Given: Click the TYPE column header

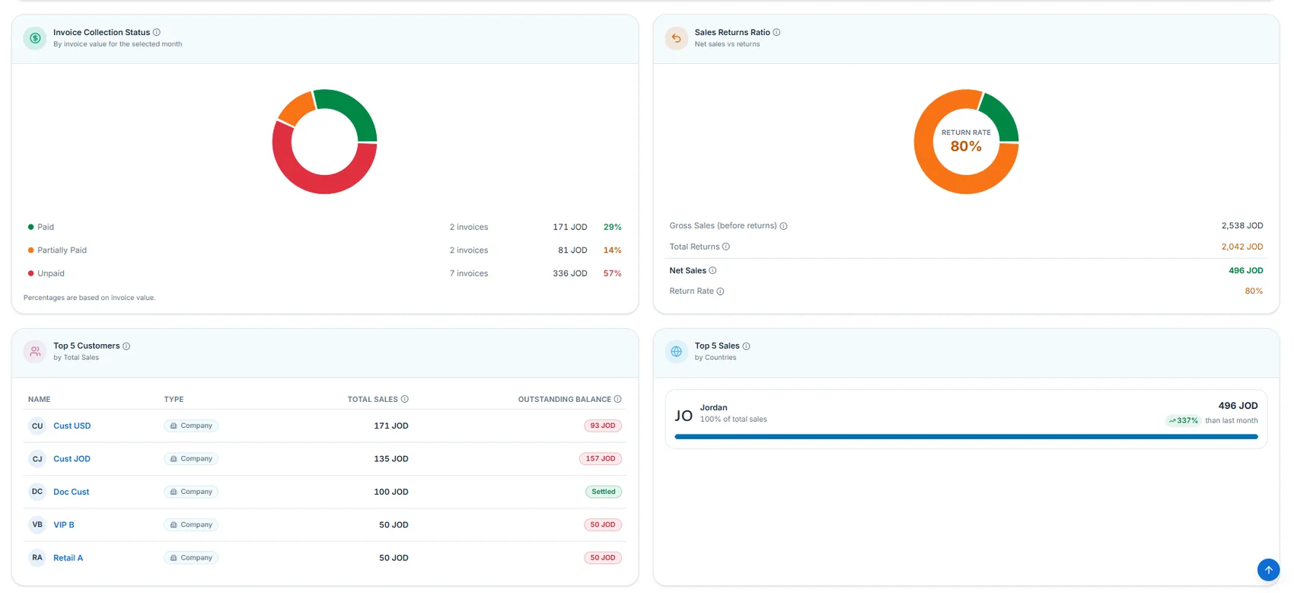Looking at the screenshot, I should point(174,399).
